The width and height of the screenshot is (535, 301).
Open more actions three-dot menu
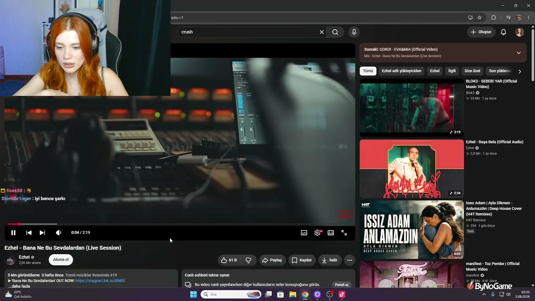tap(350, 260)
